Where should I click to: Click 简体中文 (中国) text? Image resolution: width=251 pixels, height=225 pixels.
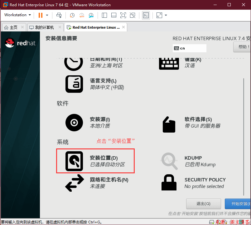(x=107, y=87)
